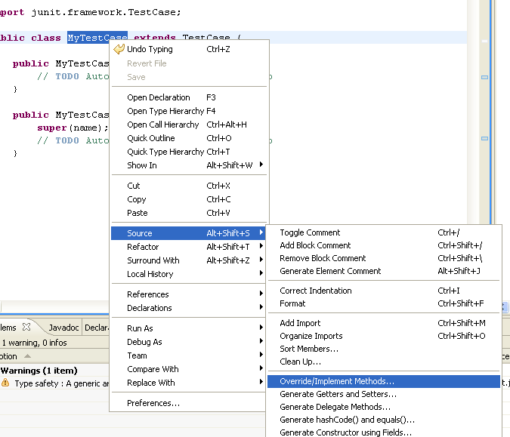Choose Generate hashCode() and equals()

click(x=384, y=420)
